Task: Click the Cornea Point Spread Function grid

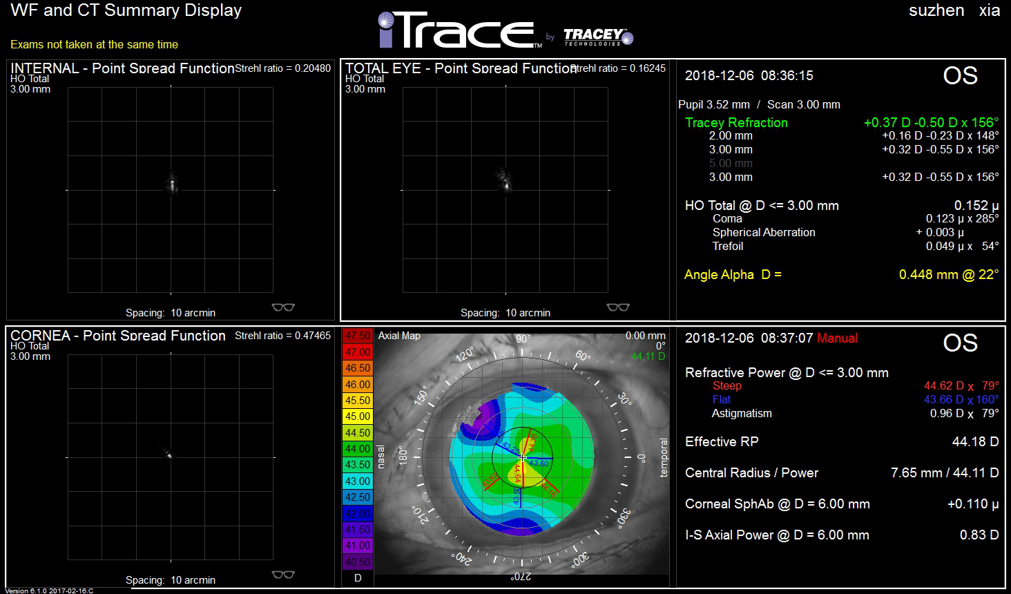Action: 171,457
